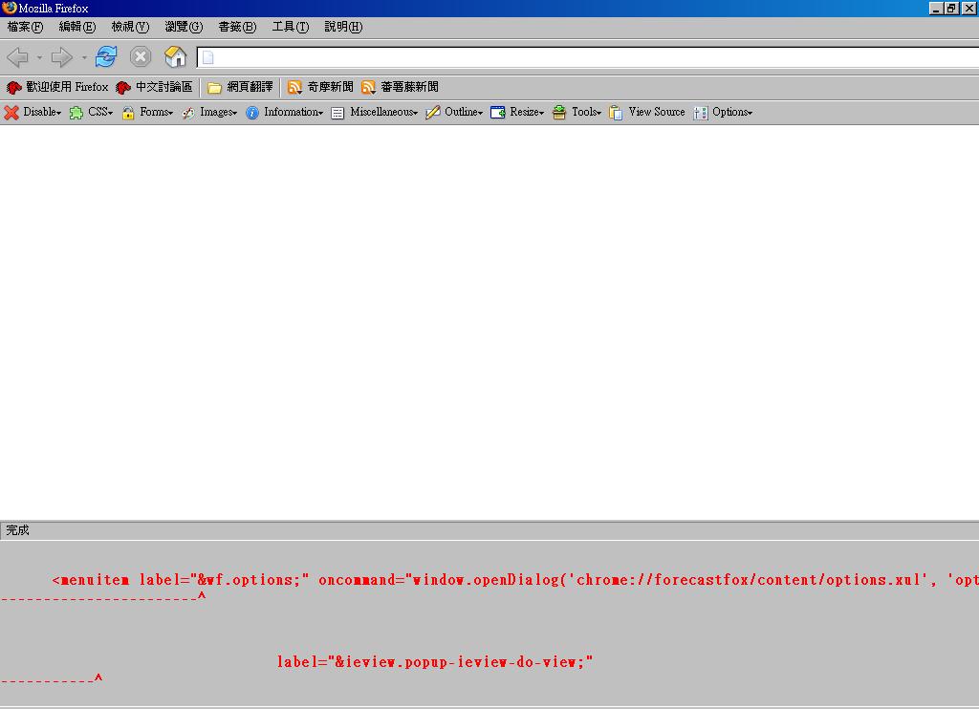Viewport: 979px width, 709px height.
Task: Click the Options settings icon
Action: click(x=701, y=113)
